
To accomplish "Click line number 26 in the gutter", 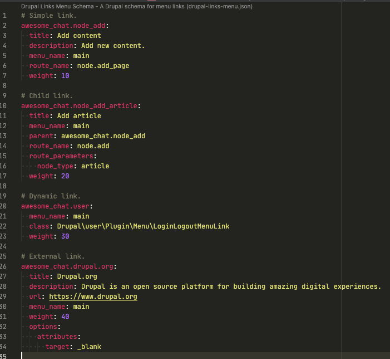I will pyautogui.click(x=5, y=266).
